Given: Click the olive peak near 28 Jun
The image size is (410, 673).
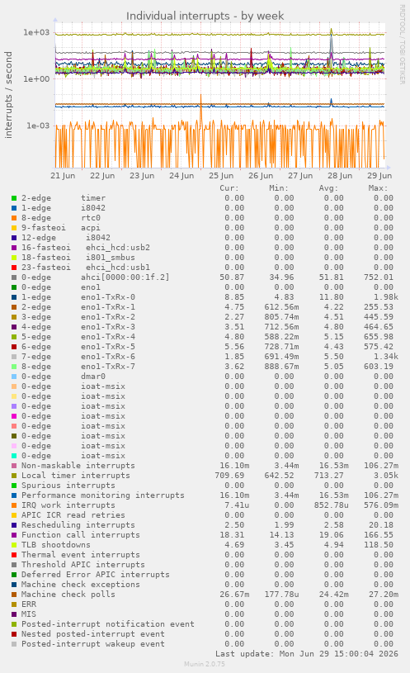Looking at the screenshot, I should coord(331,31).
